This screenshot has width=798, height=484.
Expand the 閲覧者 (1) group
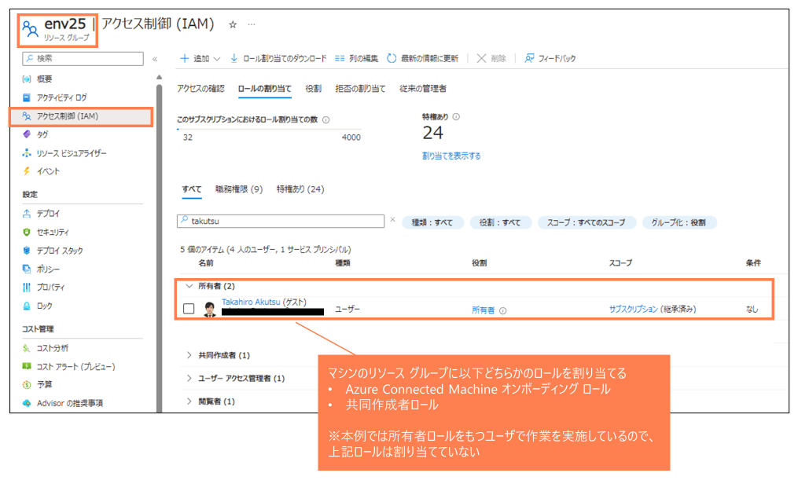(x=189, y=401)
